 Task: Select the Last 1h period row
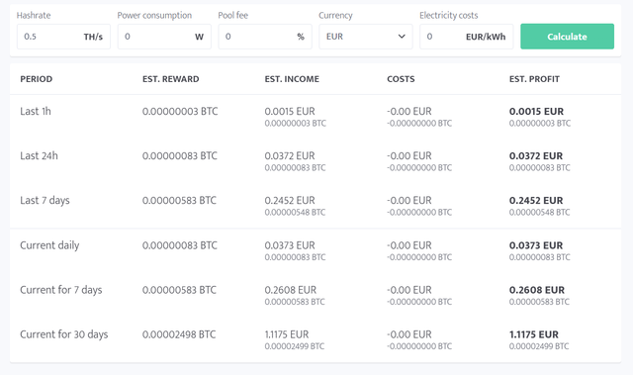pyautogui.click(x=316, y=117)
